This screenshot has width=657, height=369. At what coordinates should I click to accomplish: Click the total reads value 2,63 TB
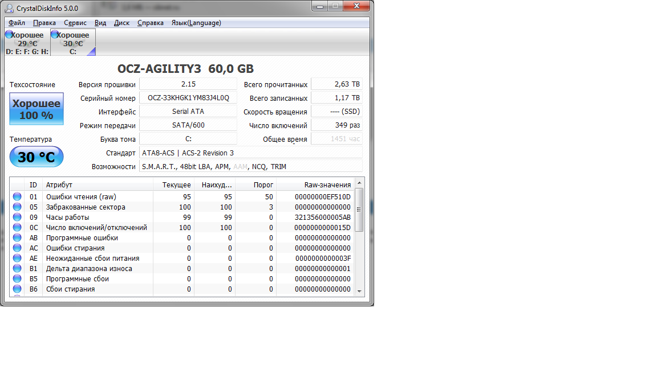pos(337,84)
